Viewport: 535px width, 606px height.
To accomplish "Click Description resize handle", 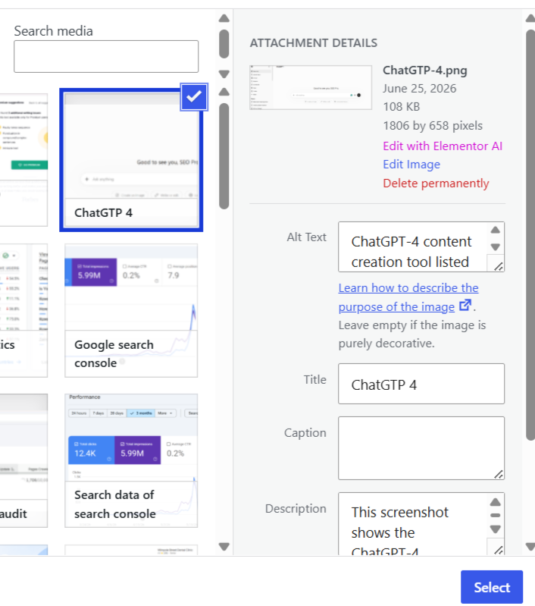I will tap(499, 550).
